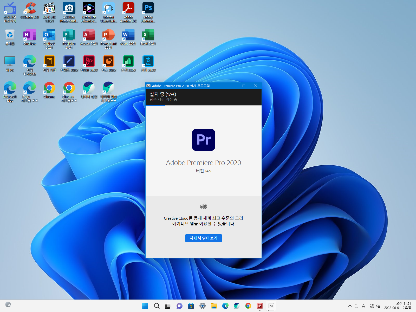Click the installation progress bar

[204, 105]
